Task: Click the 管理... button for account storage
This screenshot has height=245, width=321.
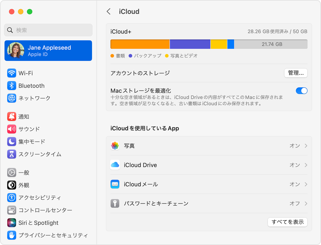Action: coord(296,73)
